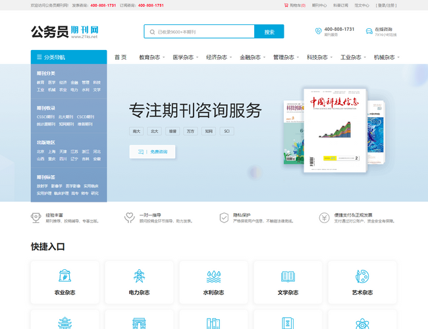The image size is (428, 329).
Task: Open 医学影像 under 期刊标签
Action: tap(73, 186)
